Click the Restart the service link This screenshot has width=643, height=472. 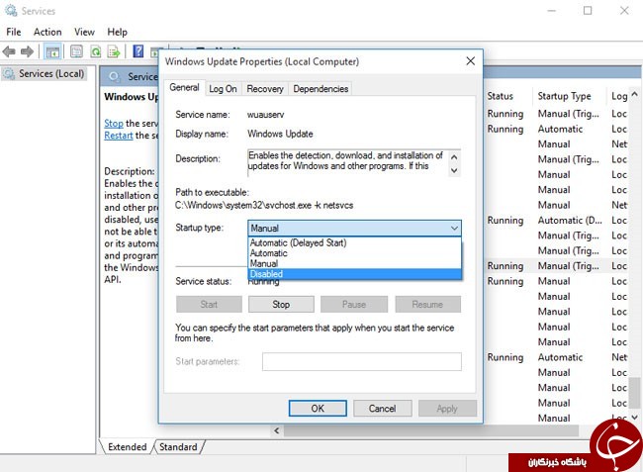pos(118,136)
